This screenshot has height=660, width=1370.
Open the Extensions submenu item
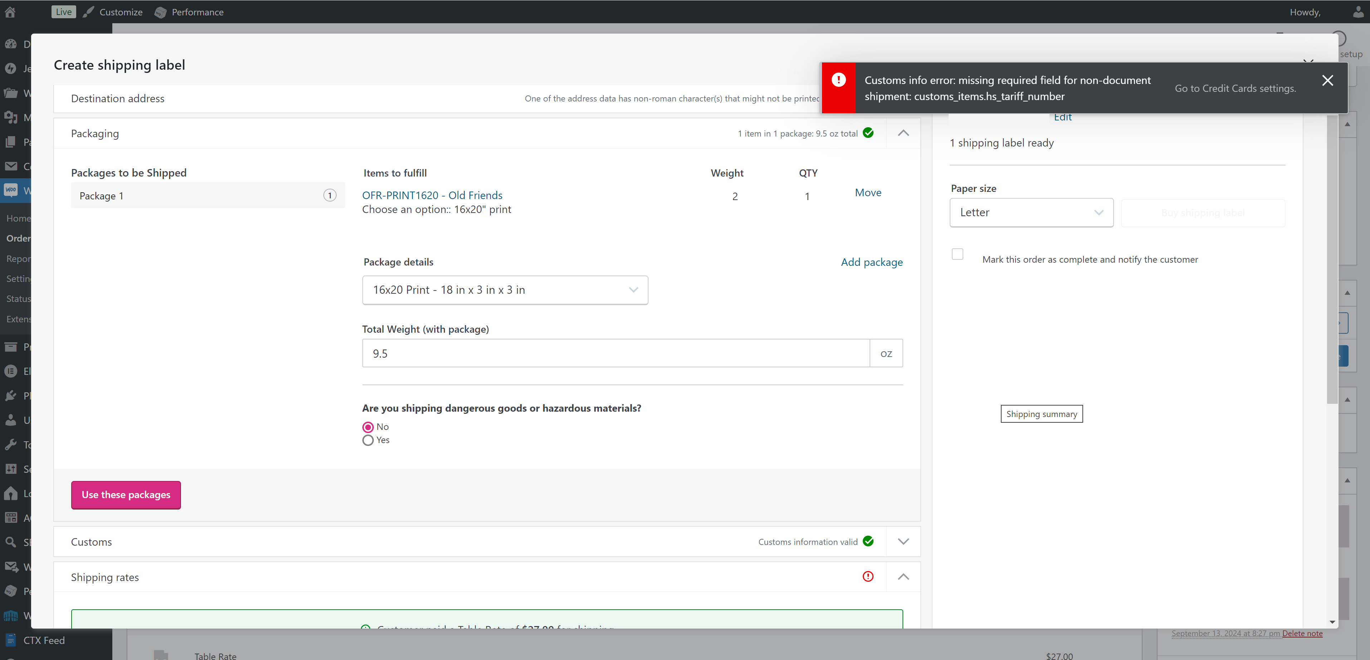tap(19, 319)
